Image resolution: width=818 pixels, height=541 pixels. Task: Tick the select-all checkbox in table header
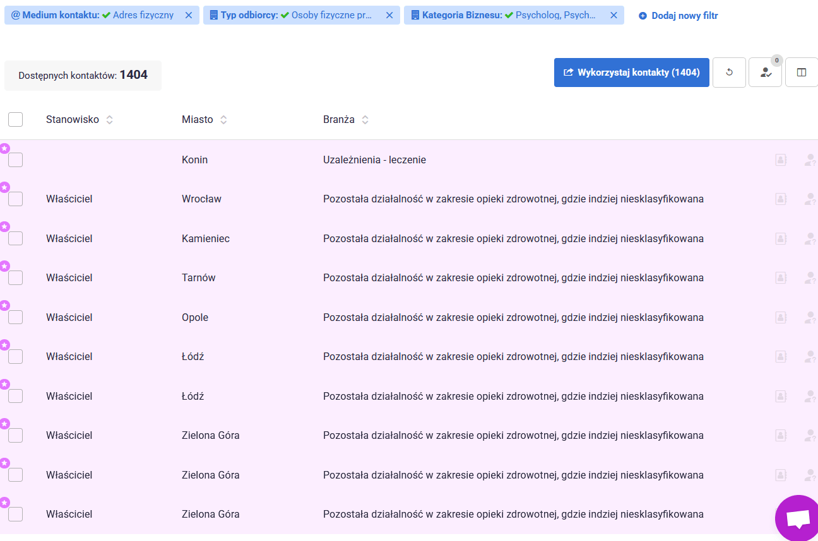(x=16, y=119)
